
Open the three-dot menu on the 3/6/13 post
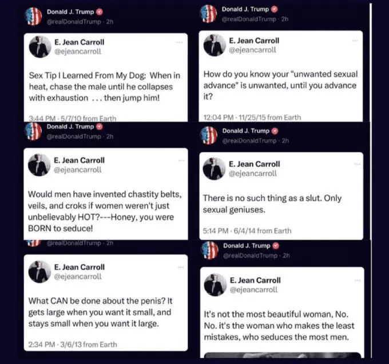[180, 266]
